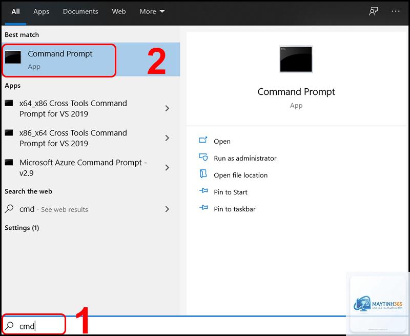Choose Run as administrator
The height and width of the screenshot is (336, 410).
(245, 159)
